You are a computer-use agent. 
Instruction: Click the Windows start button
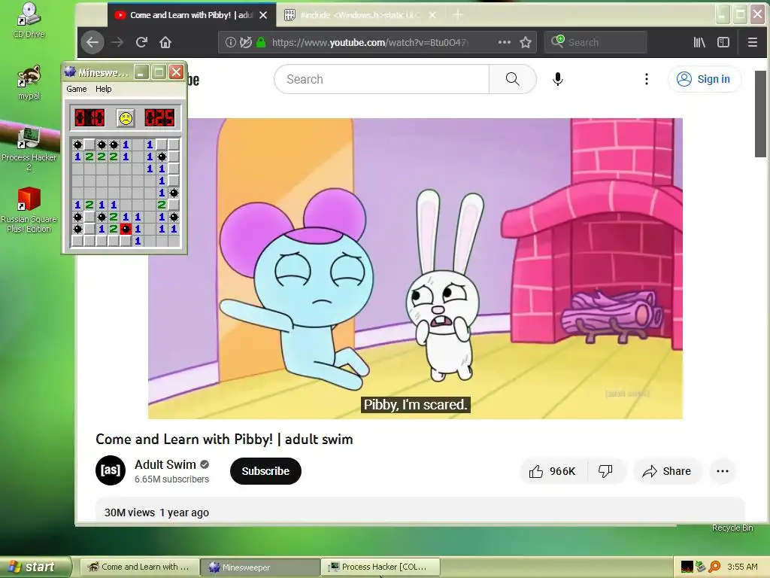[x=35, y=567]
